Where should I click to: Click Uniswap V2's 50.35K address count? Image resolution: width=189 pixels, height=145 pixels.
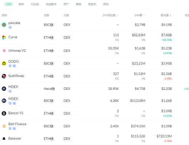pyautogui.click(x=113, y=49)
